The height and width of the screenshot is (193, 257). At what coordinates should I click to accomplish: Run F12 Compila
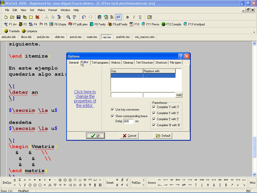171,24
